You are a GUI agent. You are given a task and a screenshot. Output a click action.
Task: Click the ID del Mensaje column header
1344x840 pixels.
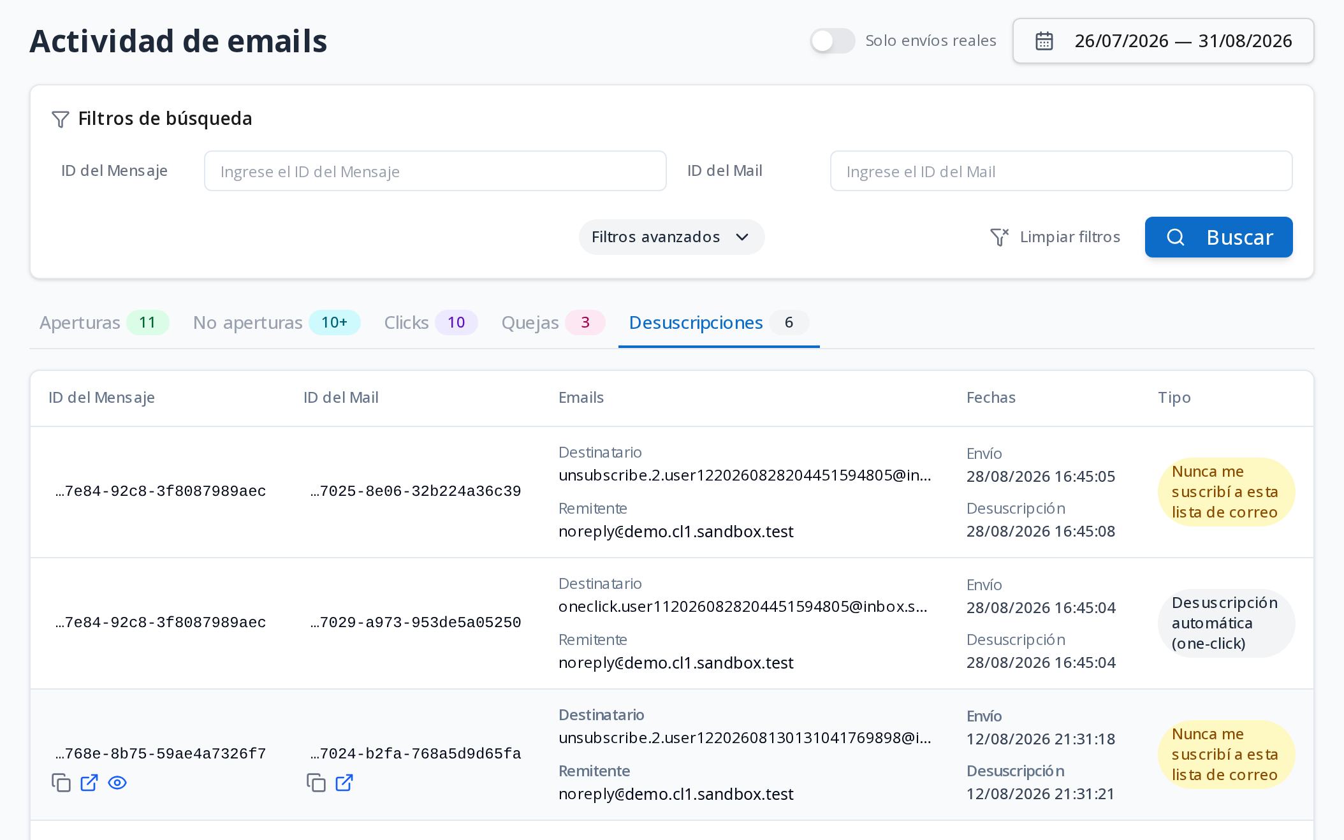point(101,398)
